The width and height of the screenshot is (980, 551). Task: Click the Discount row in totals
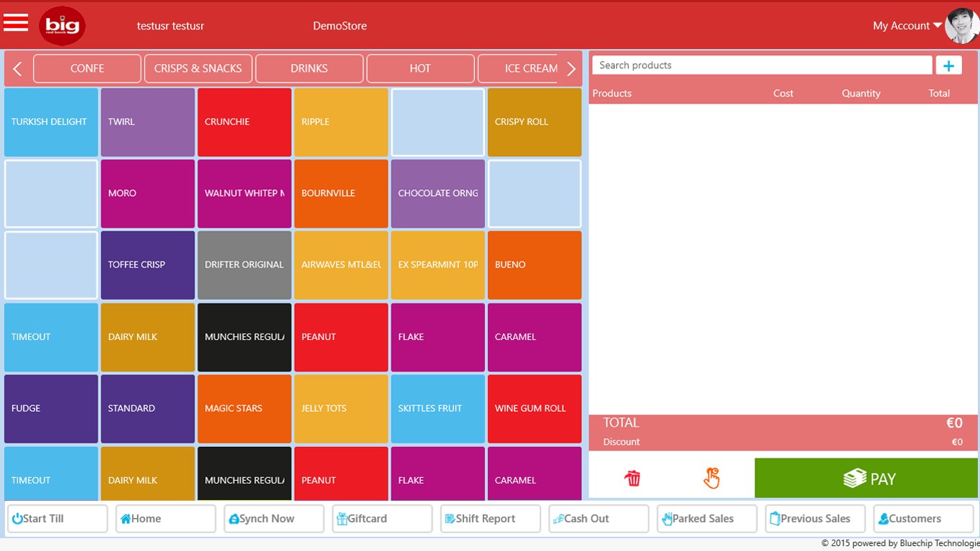point(783,442)
